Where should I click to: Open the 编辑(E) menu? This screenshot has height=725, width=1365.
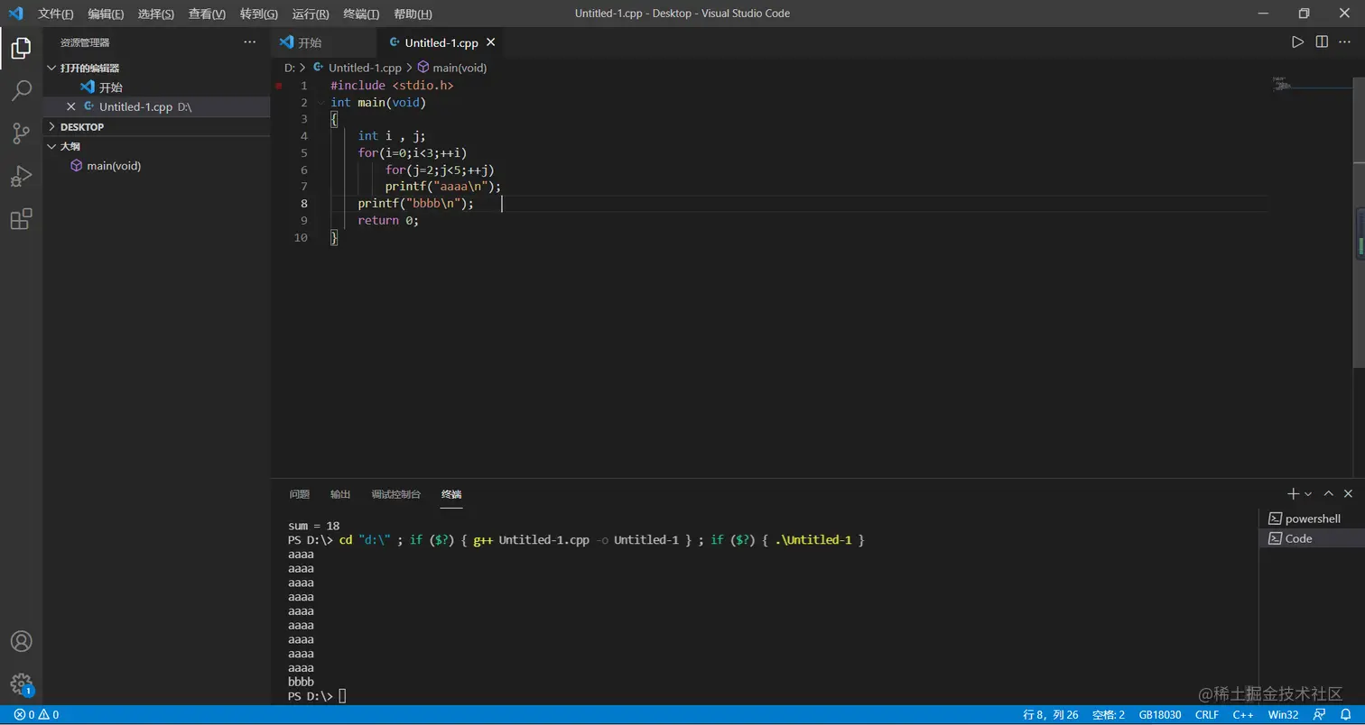tap(106, 14)
